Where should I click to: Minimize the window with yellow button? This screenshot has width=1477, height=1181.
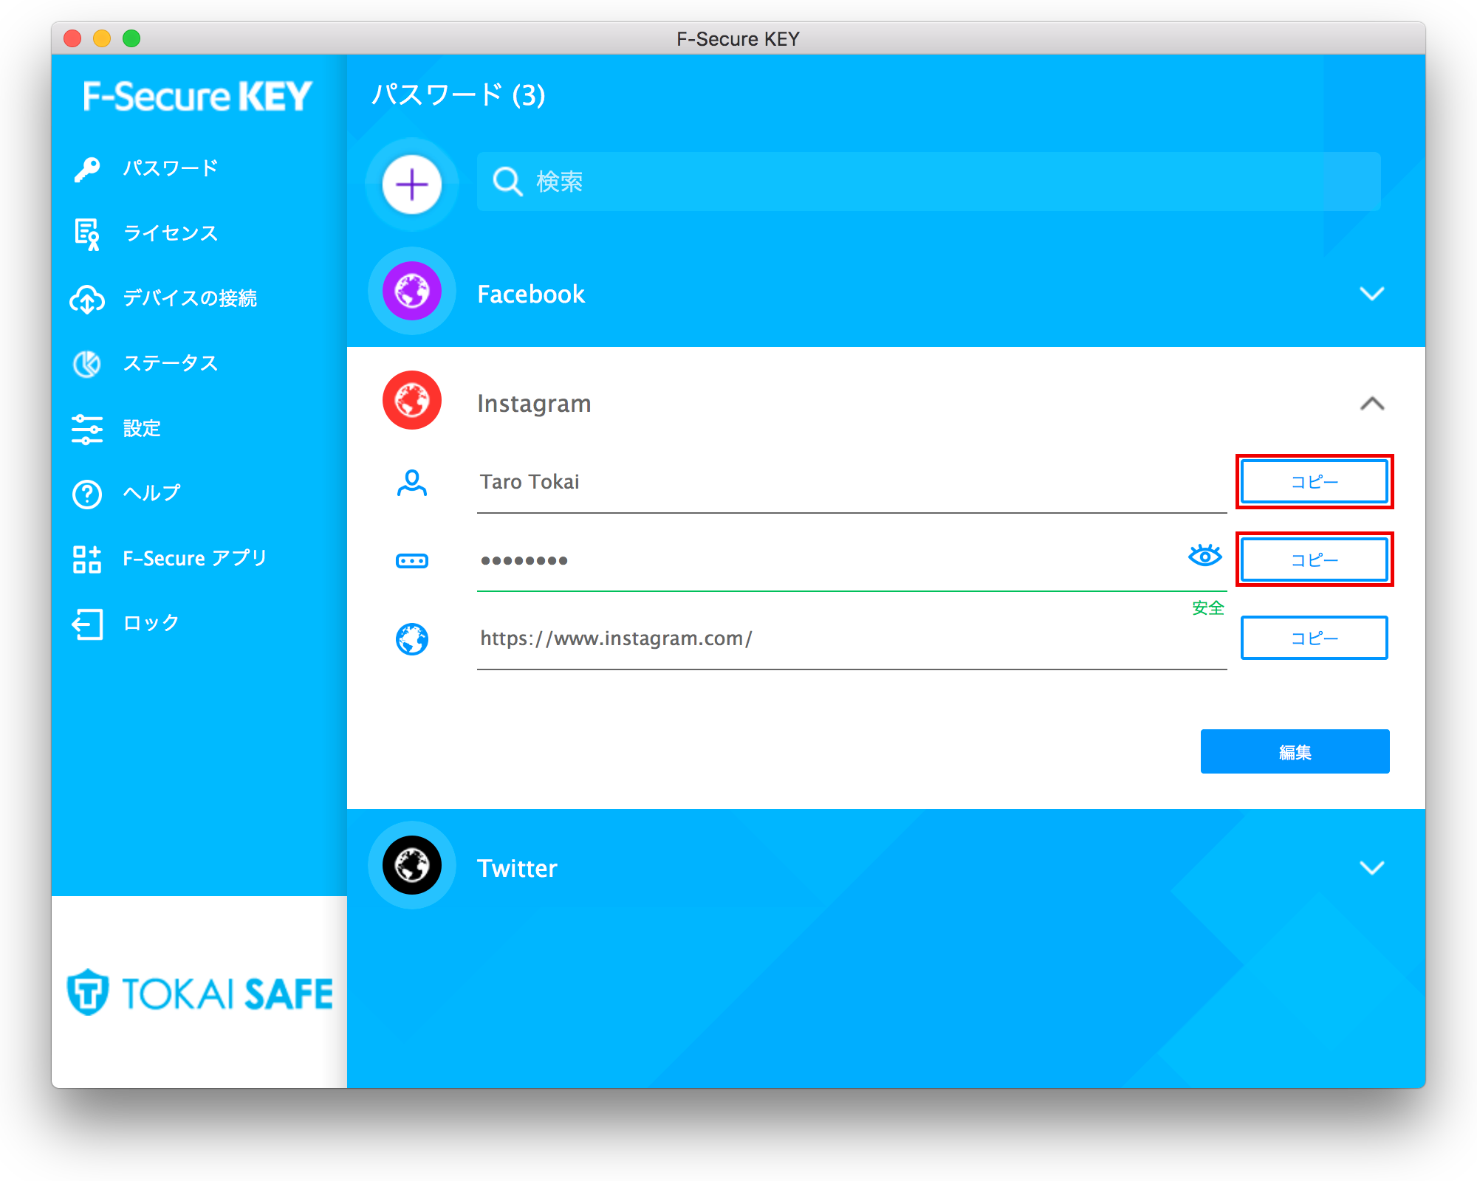(102, 38)
